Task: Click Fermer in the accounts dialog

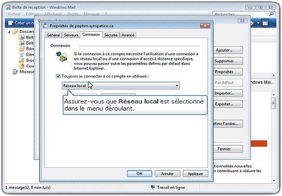Action: [x=228, y=149]
